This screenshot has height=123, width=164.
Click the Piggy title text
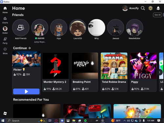coord(134,82)
